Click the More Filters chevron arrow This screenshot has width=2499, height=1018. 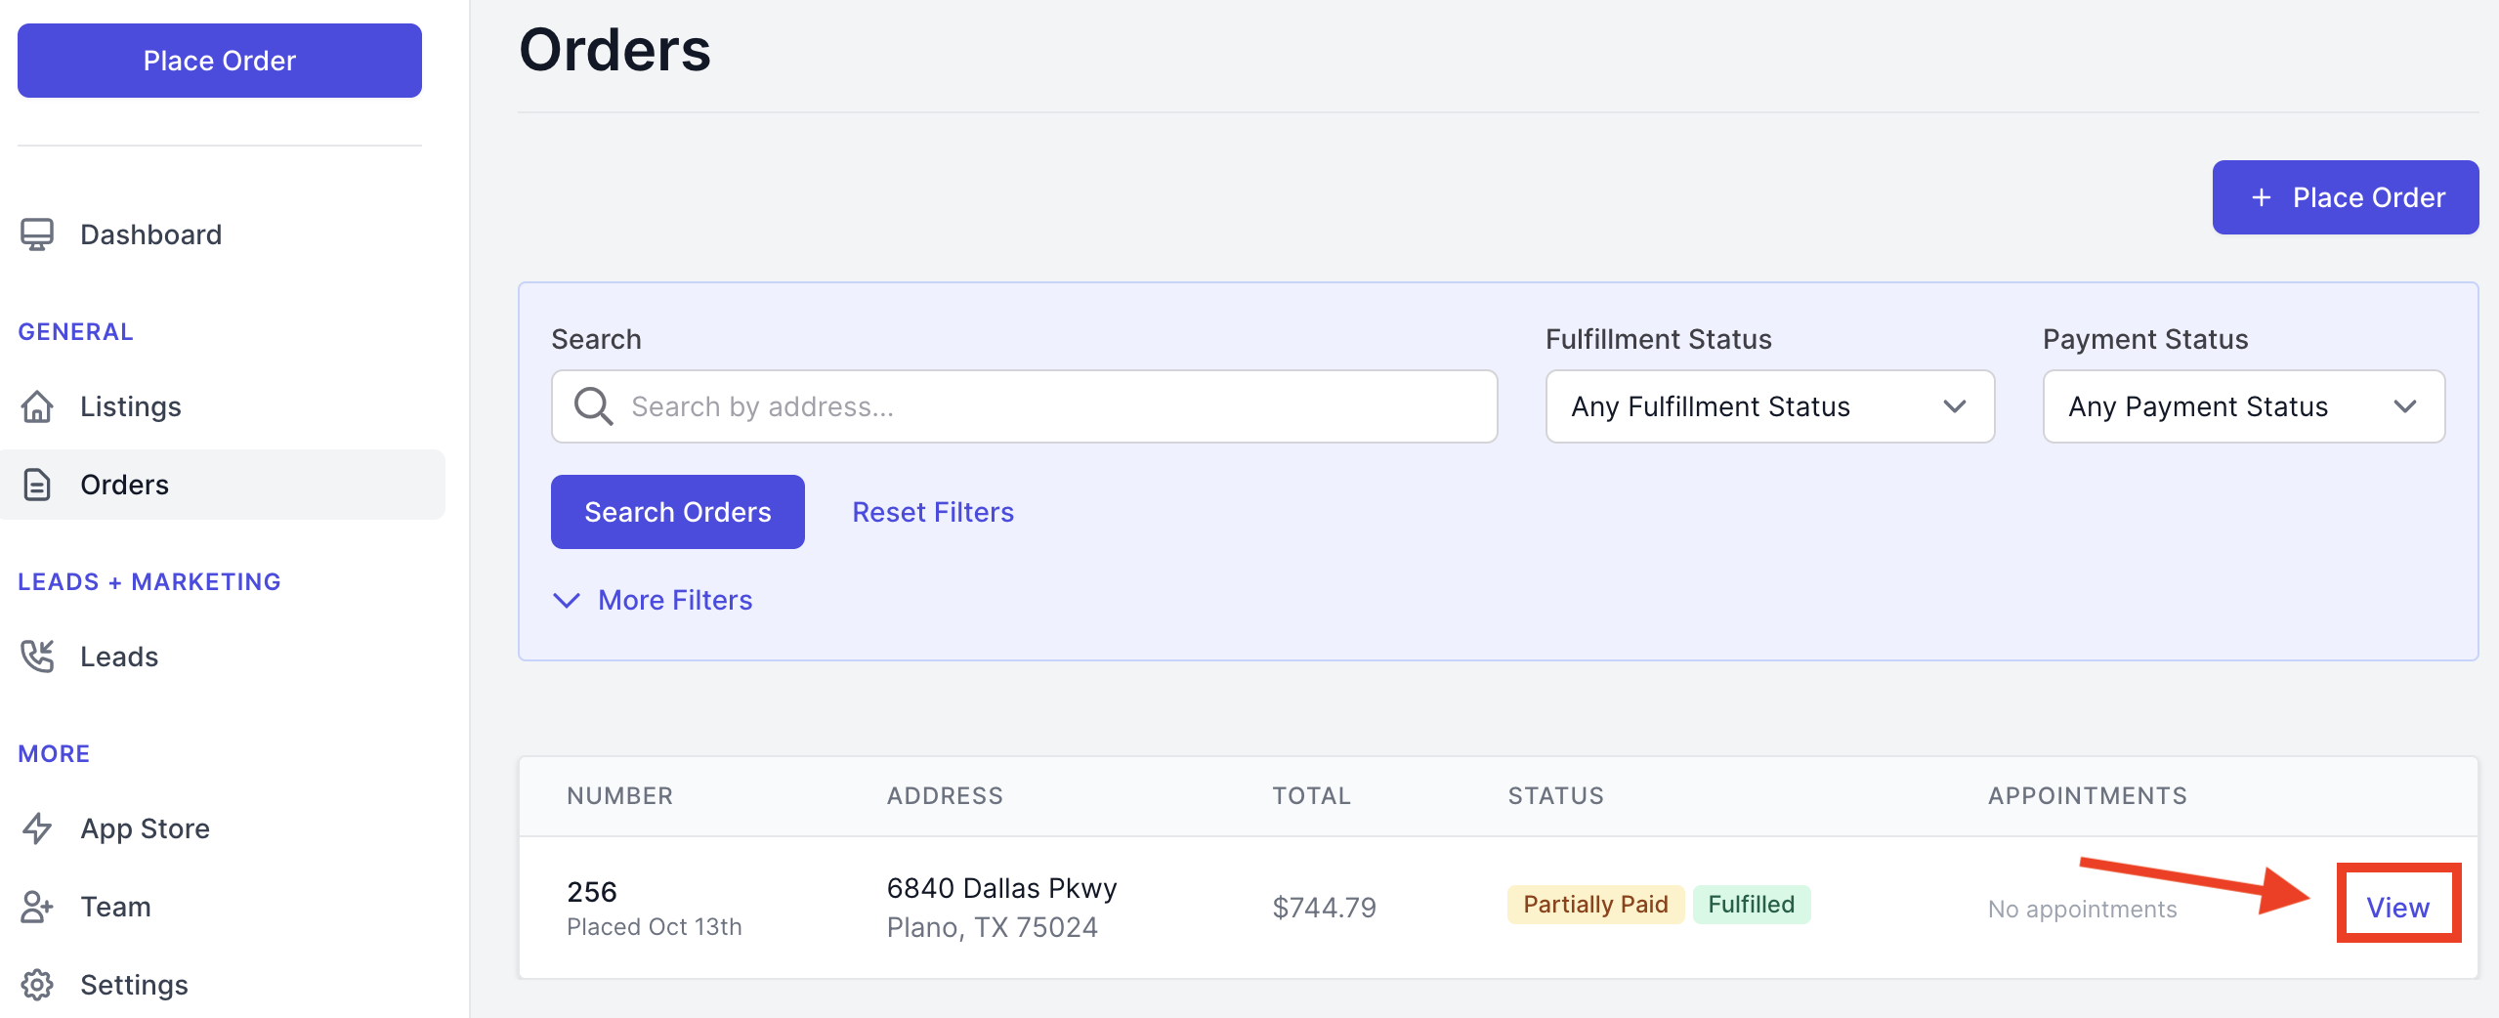[x=567, y=600]
